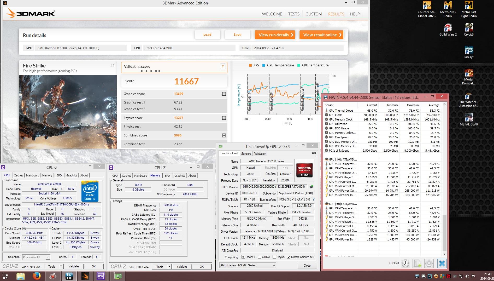The width and height of the screenshot is (494, 281).
Task: Click View result online button
Action: click(x=321, y=35)
